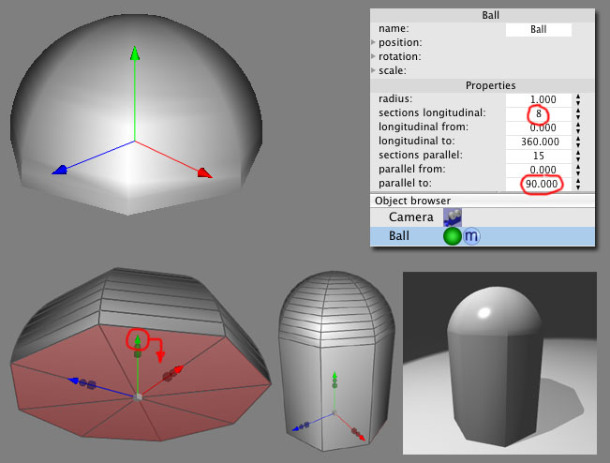Click the 'parallel to:' label
The height and width of the screenshot is (463, 610).
tap(405, 183)
